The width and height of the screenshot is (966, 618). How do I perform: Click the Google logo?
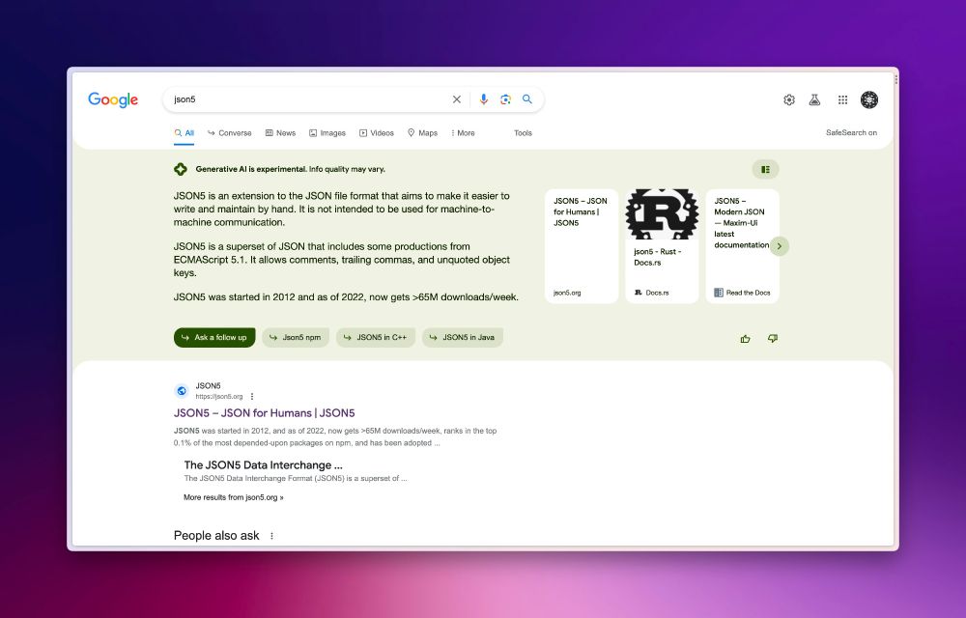pyautogui.click(x=113, y=99)
